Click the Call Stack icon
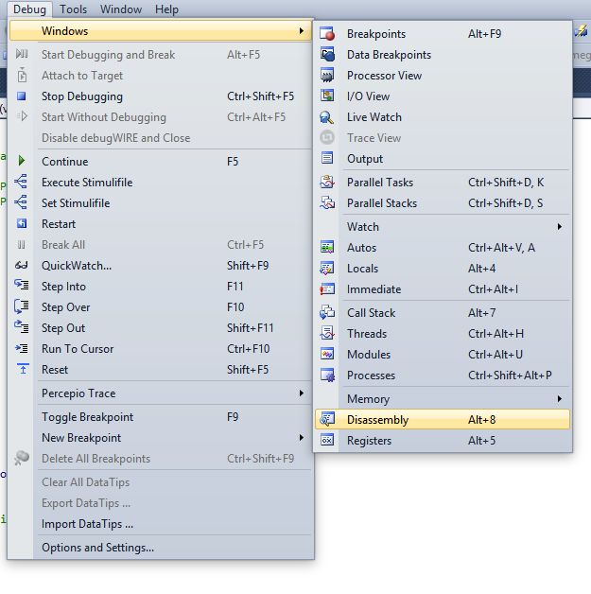The width and height of the screenshot is (591, 594). coord(327,312)
